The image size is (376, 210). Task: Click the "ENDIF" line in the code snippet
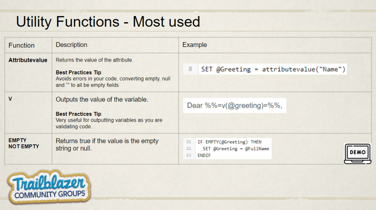(x=204, y=155)
